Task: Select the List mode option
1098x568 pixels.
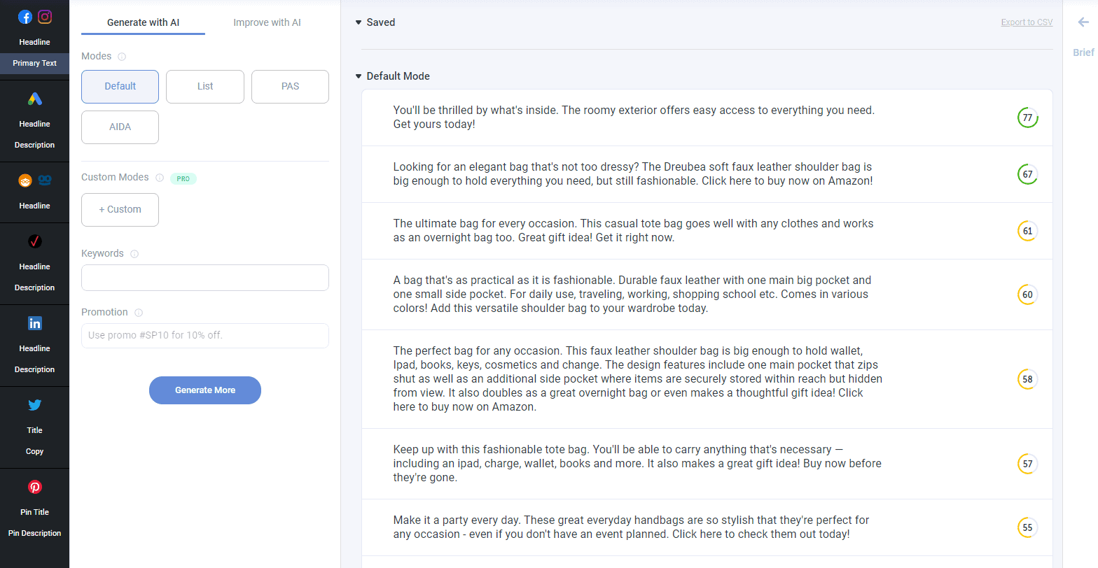Action: point(205,87)
